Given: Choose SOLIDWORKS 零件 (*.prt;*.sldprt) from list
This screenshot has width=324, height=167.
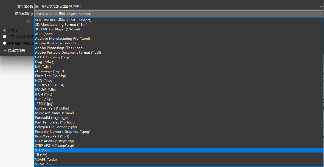Looking at the screenshot, I should (179, 20).
